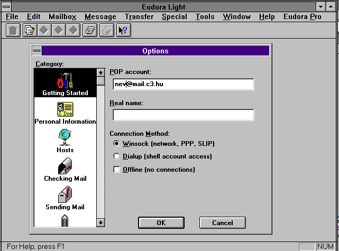Open the Message menu
Image resolution: width=339 pixels, height=251 pixels.
(x=100, y=16)
